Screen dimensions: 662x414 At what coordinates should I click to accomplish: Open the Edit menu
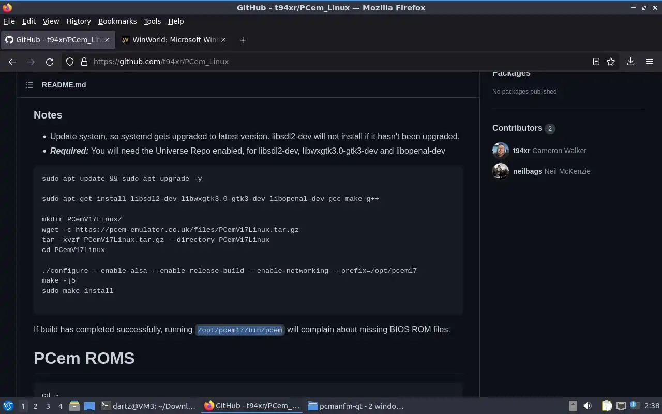coord(29,21)
